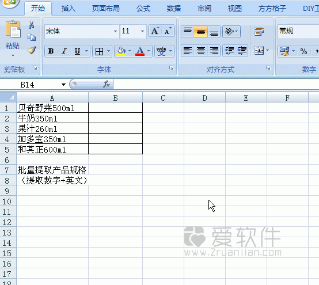This screenshot has width=319, height=285.
Task: Toggle bold formatting
Action: (51, 51)
